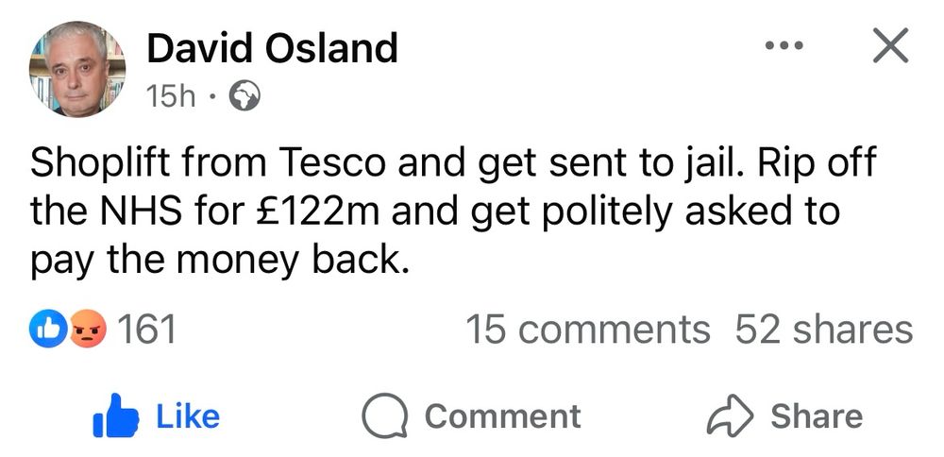Viewport: 944px width, 457px height.
Task: Open the 15 comments link
Action: coord(587,330)
